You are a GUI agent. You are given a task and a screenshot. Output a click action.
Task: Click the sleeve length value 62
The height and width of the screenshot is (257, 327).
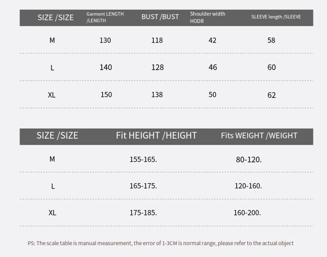coord(271,95)
